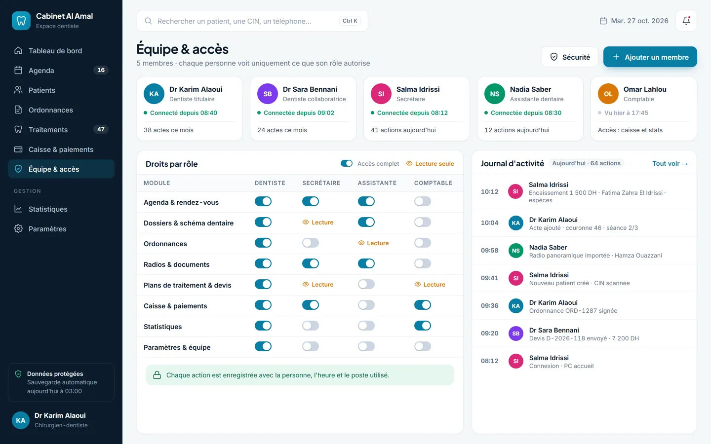Click the Paramètres gear icon in sidebar
This screenshot has width=711, height=444.
(x=18, y=228)
